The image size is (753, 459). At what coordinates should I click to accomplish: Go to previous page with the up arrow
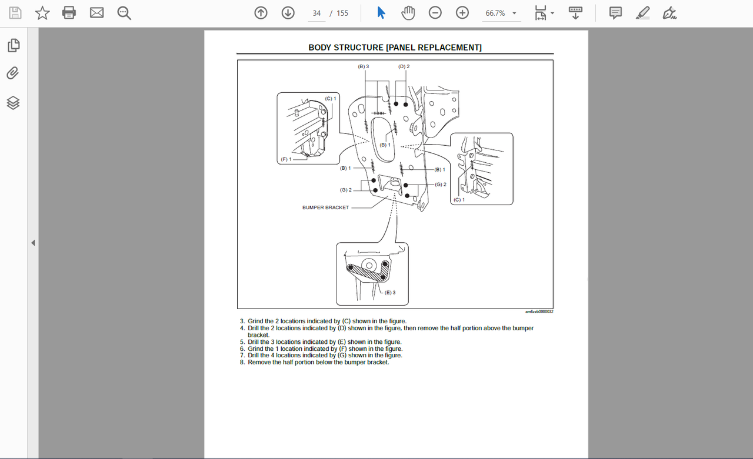[261, 13]
